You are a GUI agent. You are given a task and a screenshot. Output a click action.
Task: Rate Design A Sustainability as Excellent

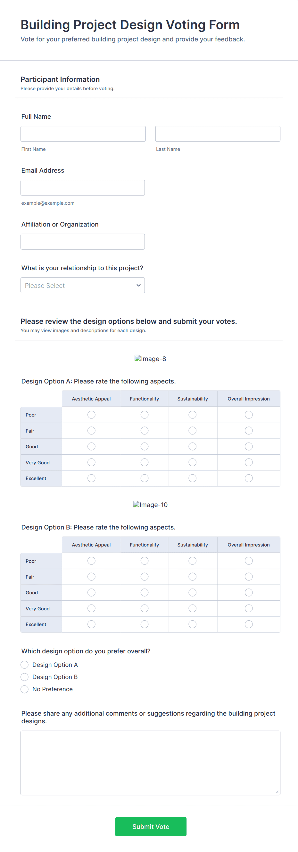192,478
